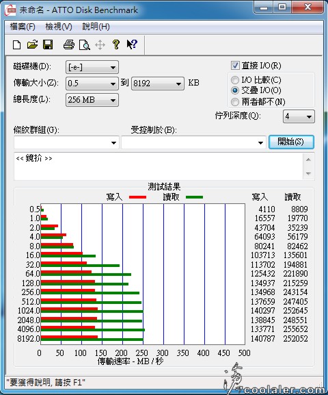Click the red write bar for 8192.0

[69, 337]
